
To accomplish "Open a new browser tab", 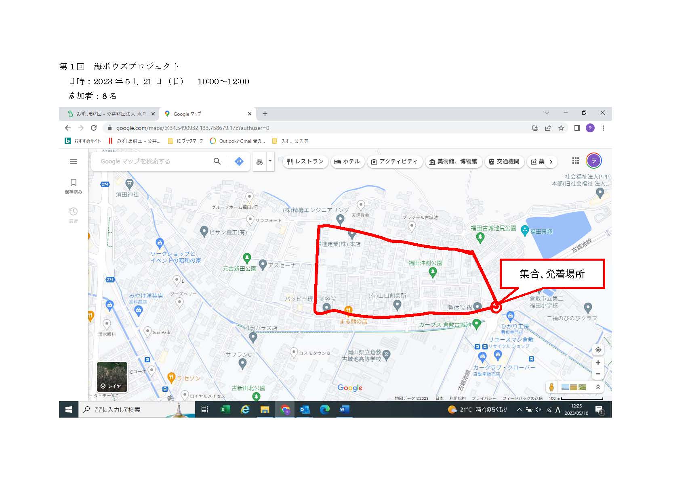I will pos(265,114).
